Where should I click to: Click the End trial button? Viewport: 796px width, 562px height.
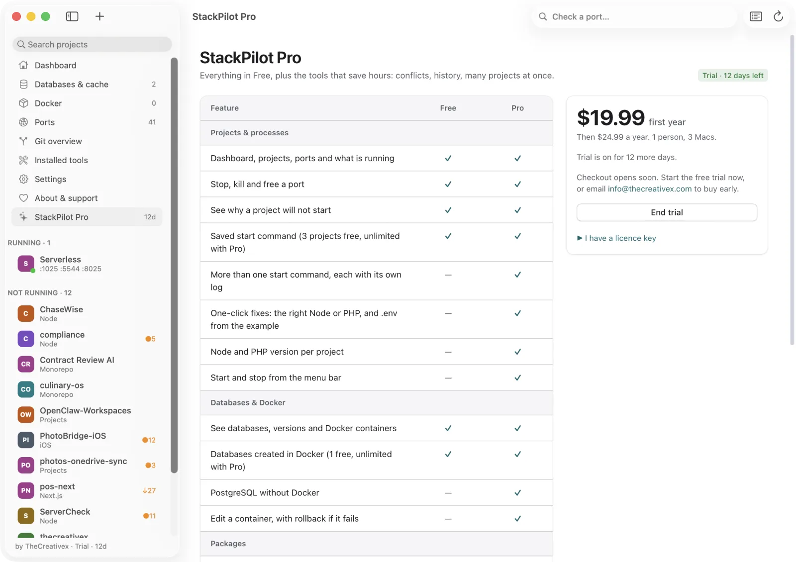667,212
